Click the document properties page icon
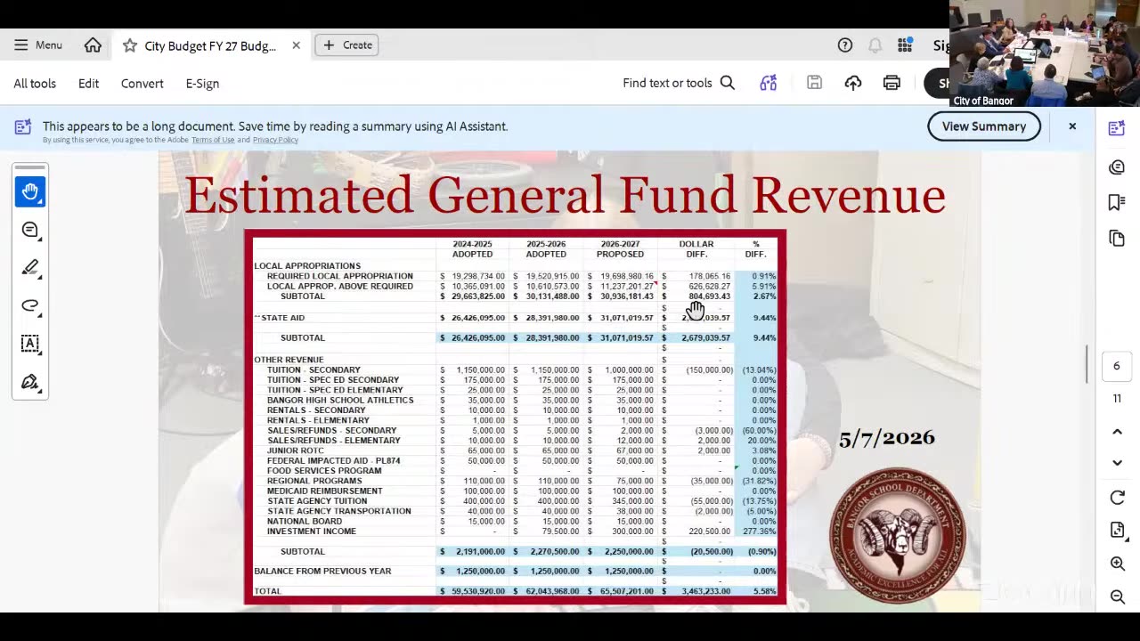This screenshot has width=1140, height=641. pyautogui.click(x=1117, y=531)
